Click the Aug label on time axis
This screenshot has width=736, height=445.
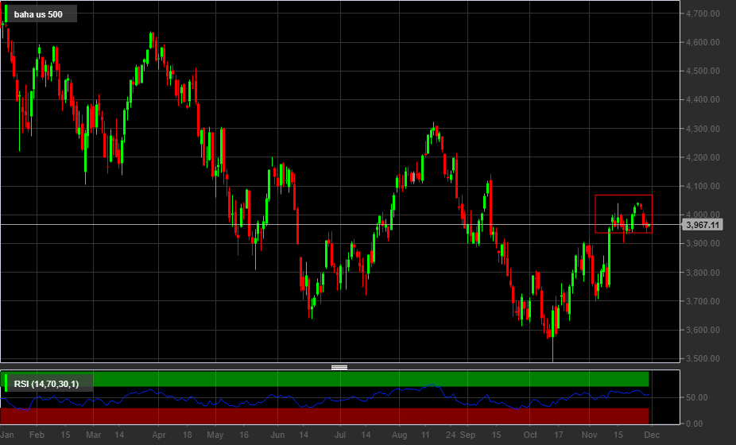(x=400, y=435)
